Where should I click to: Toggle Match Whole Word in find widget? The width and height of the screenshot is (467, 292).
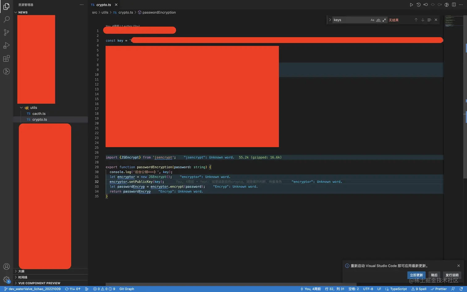point(378,20)
